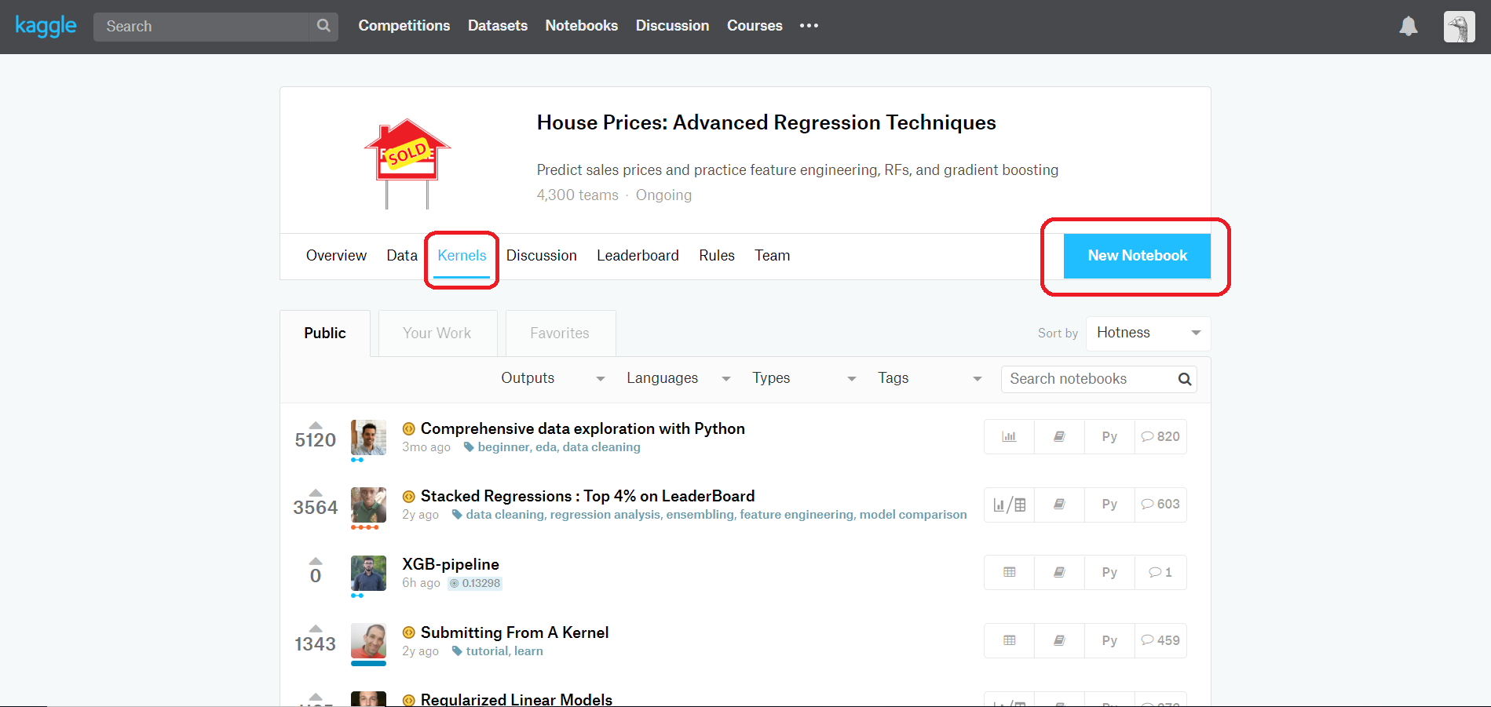Click the search magnifier in the top bar
Screen dimensions: 1491x707
(x=323, y=26)
